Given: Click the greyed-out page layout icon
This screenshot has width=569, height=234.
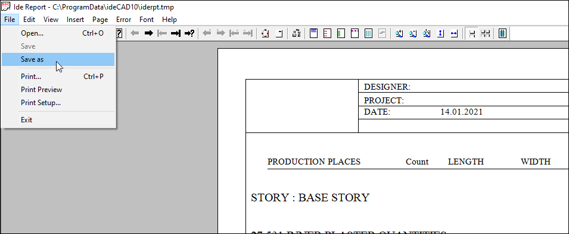Looking at the screenshot, I should point(382,34).
